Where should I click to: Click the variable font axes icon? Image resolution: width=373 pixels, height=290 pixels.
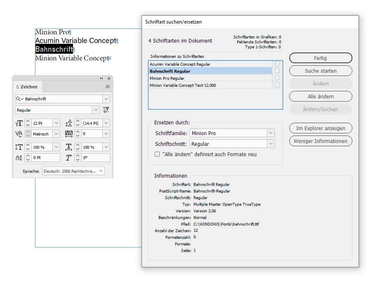[x=106, y=110]
